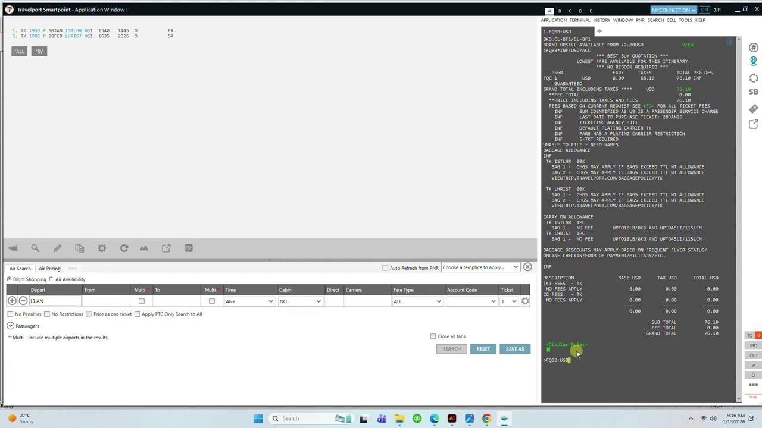Open the Account Code dropdown
The width and height of the screenshot is (762, 428).
pyautogui.click(x=471, y=301)
